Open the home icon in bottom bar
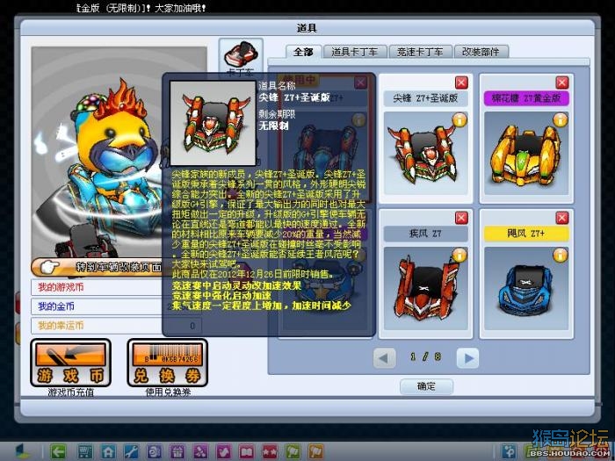The image size is (615, 461). pos(108,451)
